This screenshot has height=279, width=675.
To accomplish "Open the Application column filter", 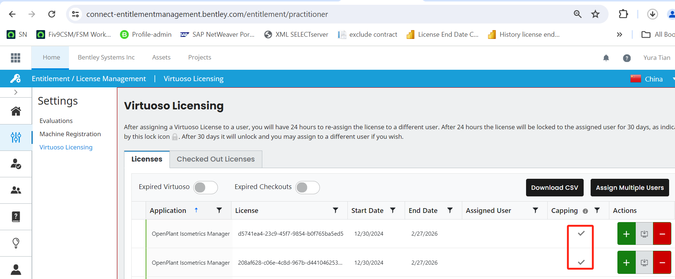I will (219, 210).
